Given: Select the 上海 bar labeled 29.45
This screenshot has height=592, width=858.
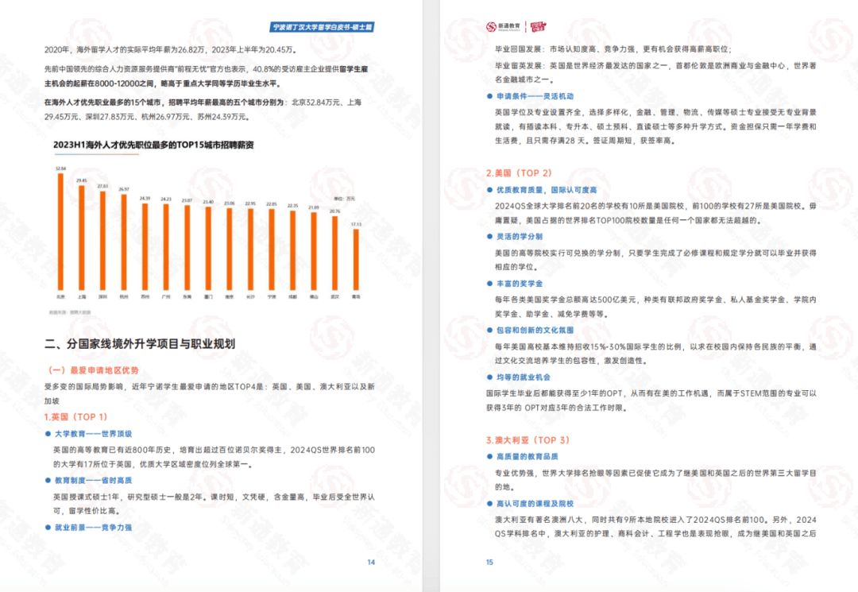Looking at the screenshot, I should 82,238.
